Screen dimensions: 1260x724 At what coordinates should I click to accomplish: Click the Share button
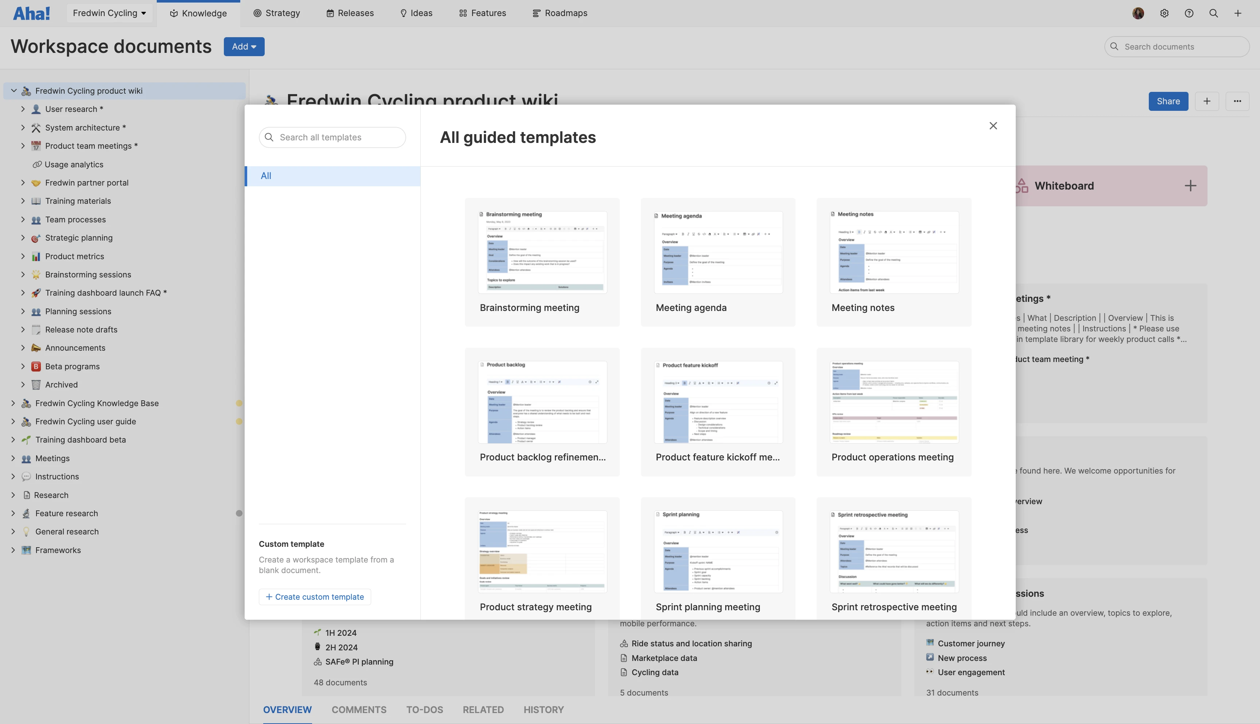pyautogui.click(x=1168, y=101)
